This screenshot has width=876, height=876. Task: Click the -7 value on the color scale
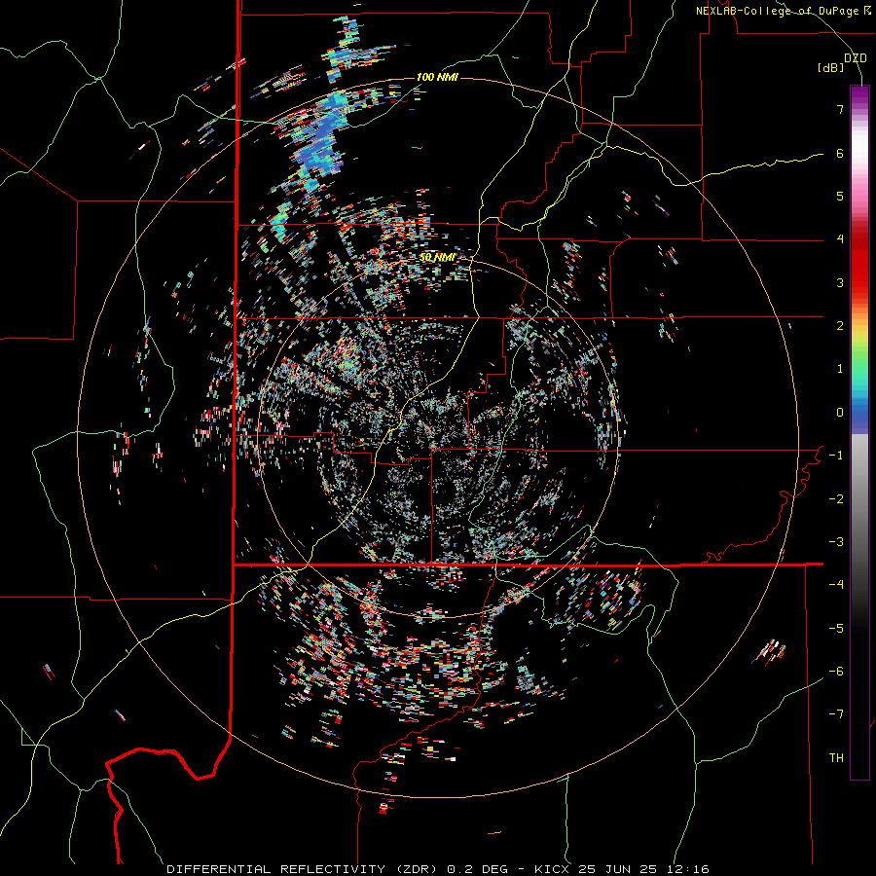pos(836,714)
